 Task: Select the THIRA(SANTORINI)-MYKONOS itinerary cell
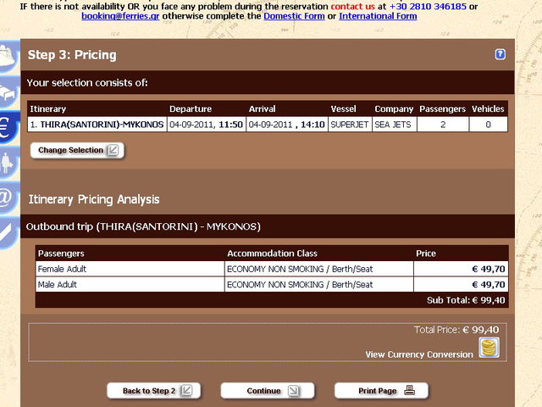pyautogui.click(x=97, y=125)
